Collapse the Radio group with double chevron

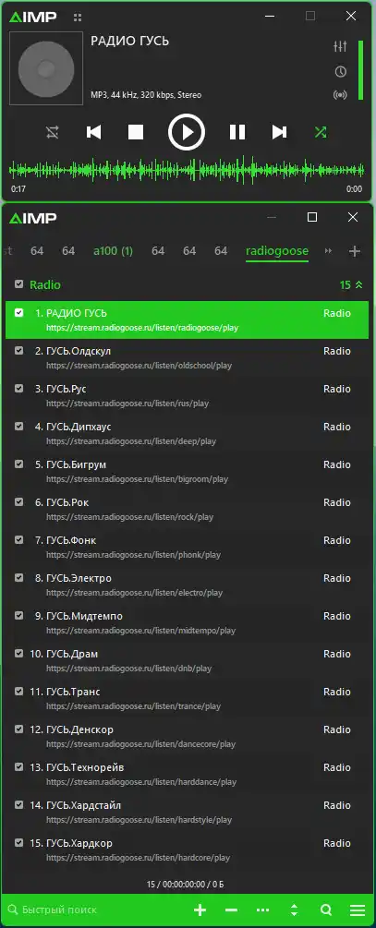[358, 284]
